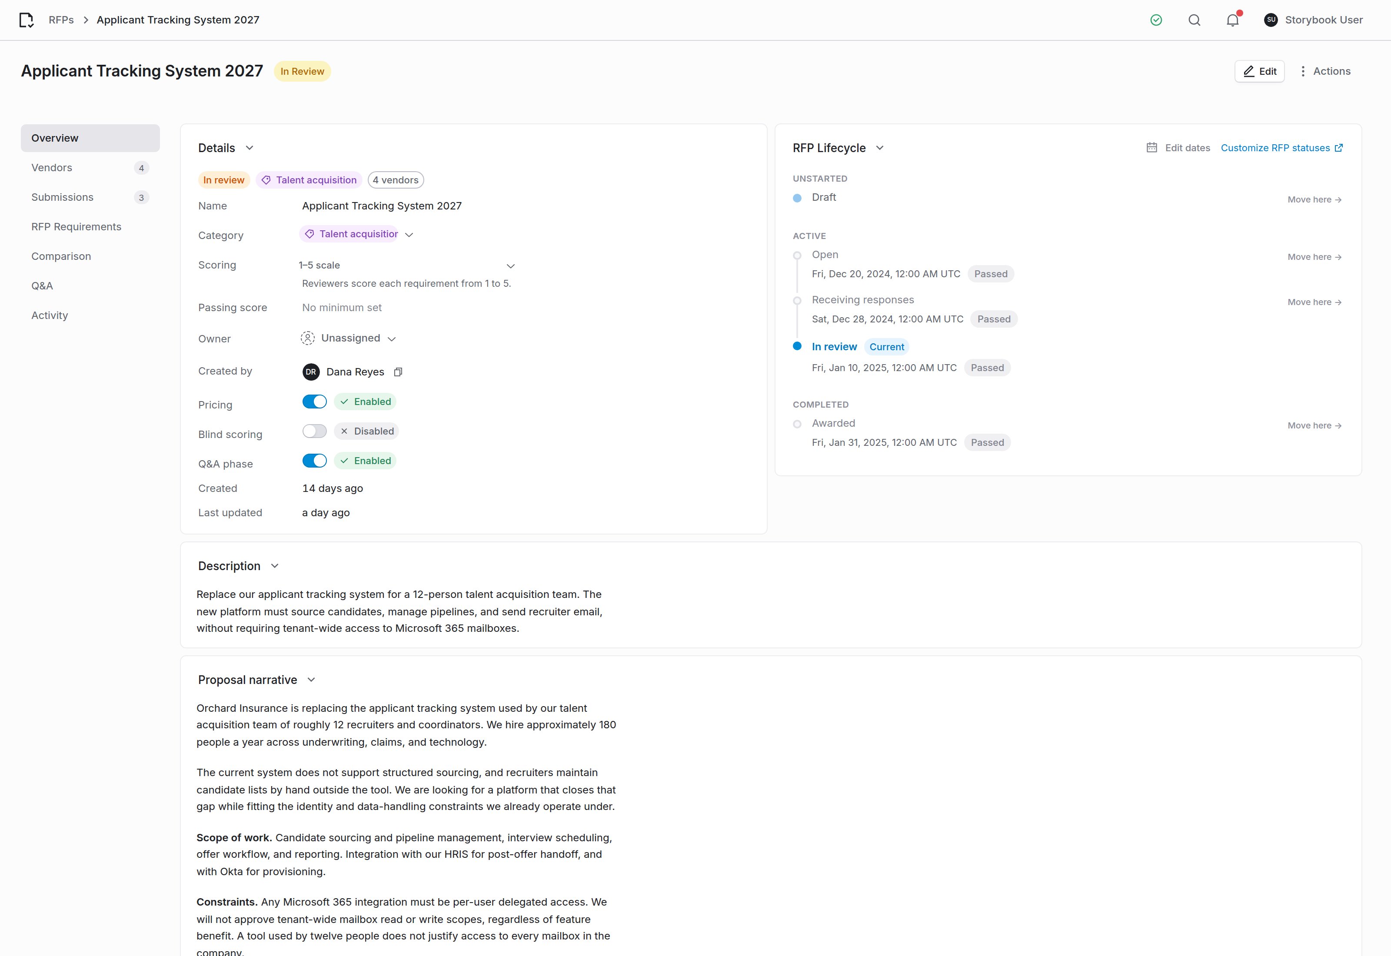Viewport: 1391px width, 956px height.
Task: Open the Scoring 1–5 scale dropdown
Action: click(x=407, y=266)
